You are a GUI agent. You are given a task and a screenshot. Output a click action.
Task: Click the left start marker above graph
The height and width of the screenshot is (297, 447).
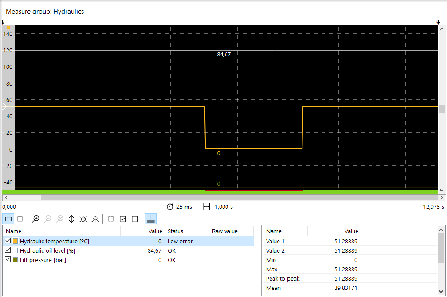coord(3,22)
